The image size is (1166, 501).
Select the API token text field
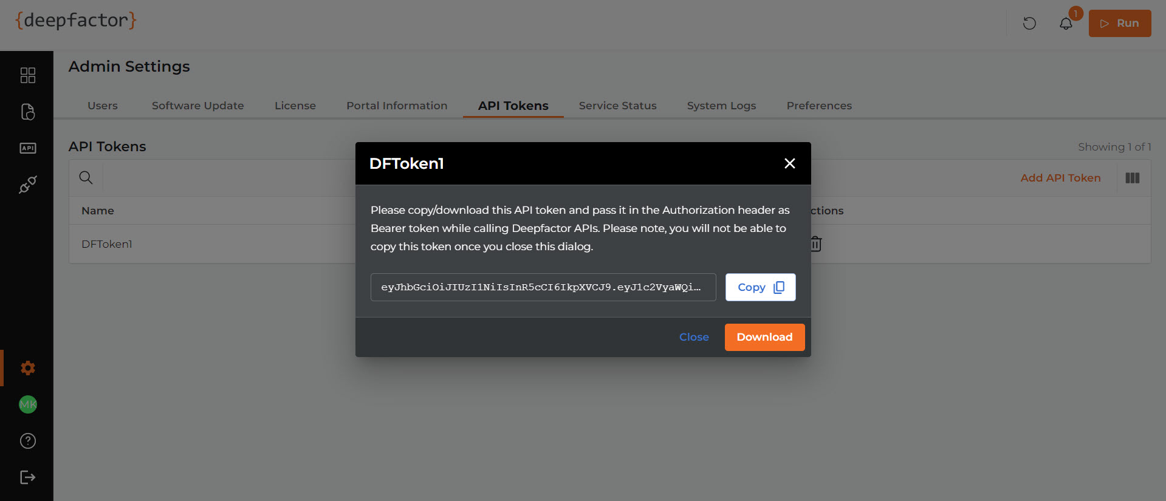coord(543,287)
